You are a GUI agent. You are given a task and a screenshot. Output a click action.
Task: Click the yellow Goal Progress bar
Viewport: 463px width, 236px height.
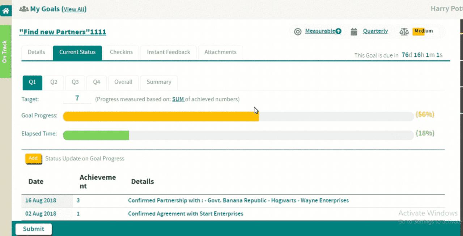pos(161,116)
